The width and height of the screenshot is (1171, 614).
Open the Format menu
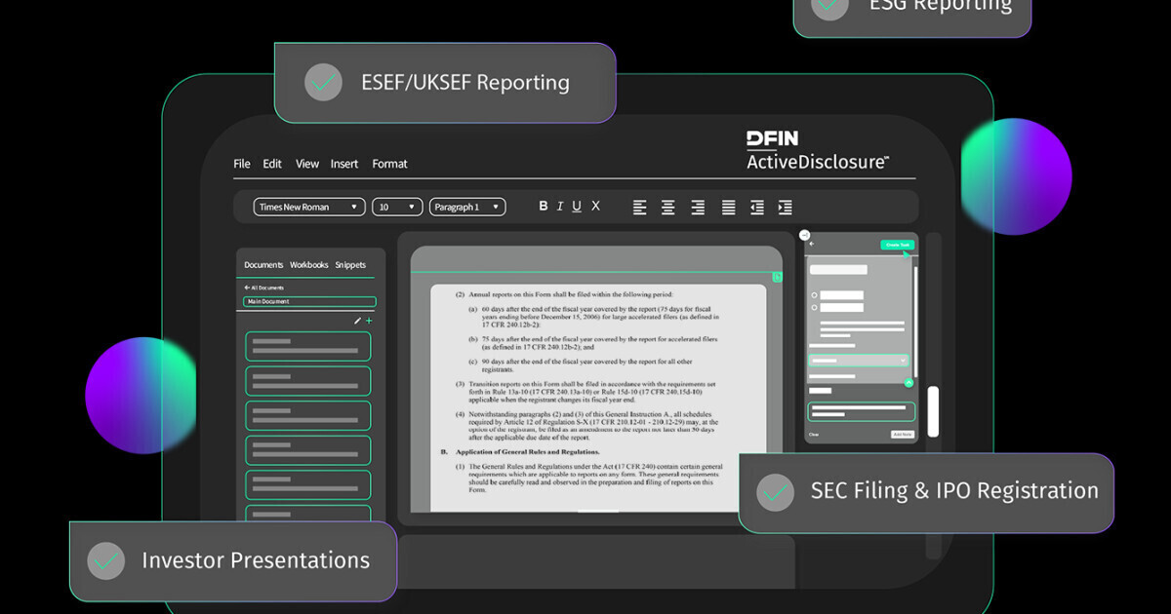pos(389,164)
